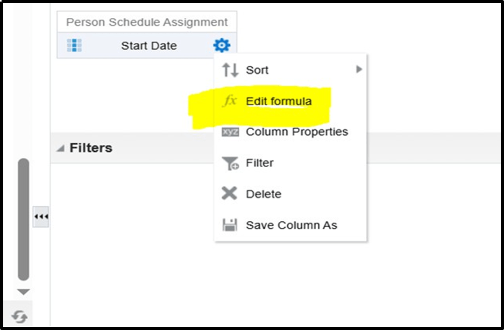Click the xyz Column Properties icon
Viewport: 504px width, 330px height.
(x=230, y=132)
